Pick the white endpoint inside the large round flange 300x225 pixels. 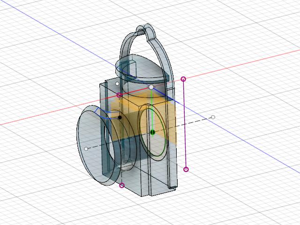86,149
